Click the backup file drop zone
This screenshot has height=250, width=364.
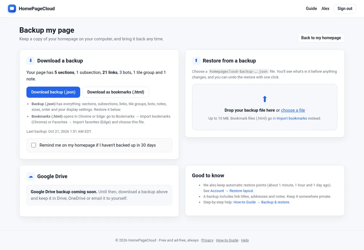[265, 107]
